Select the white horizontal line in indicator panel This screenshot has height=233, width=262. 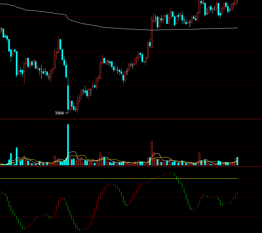point(95,178)
